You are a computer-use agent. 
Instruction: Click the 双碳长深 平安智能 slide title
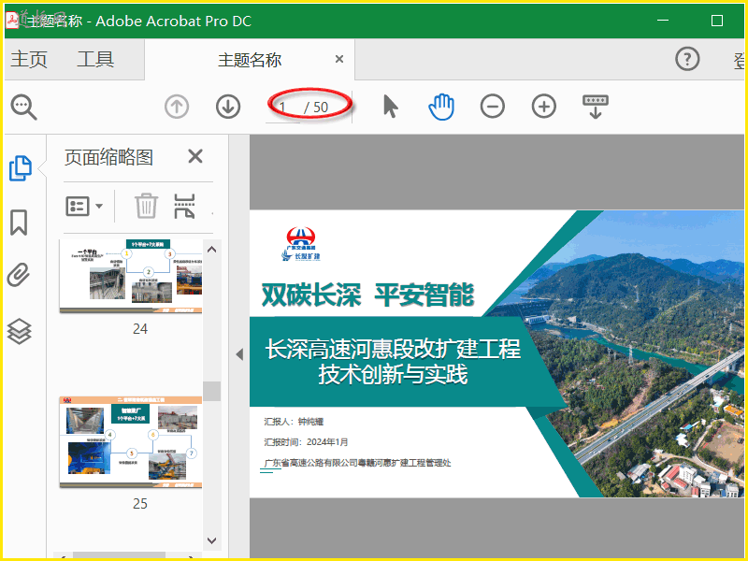tap(367, 295)
